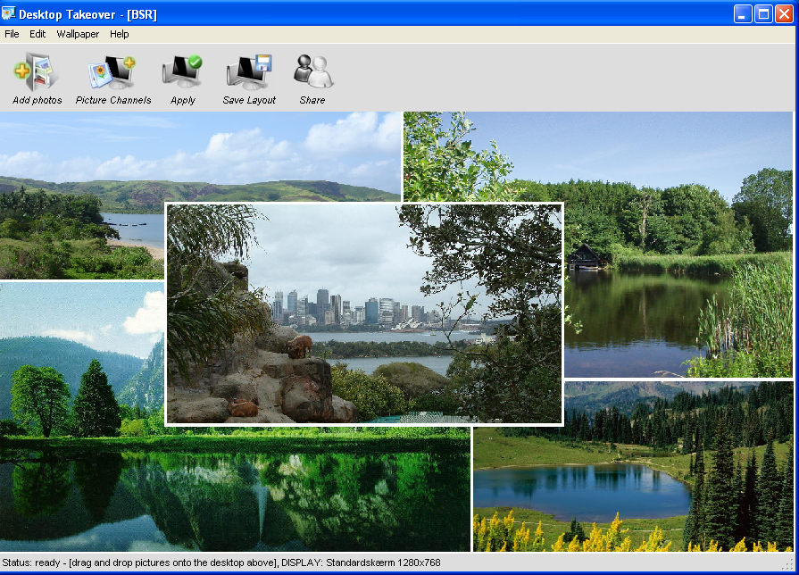Click the Save Layout floppy disk icon
The height and width of the screenshot is (575, 799).
coord(249,72)
